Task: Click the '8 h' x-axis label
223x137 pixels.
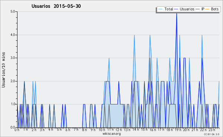Action: pos(84,130)
